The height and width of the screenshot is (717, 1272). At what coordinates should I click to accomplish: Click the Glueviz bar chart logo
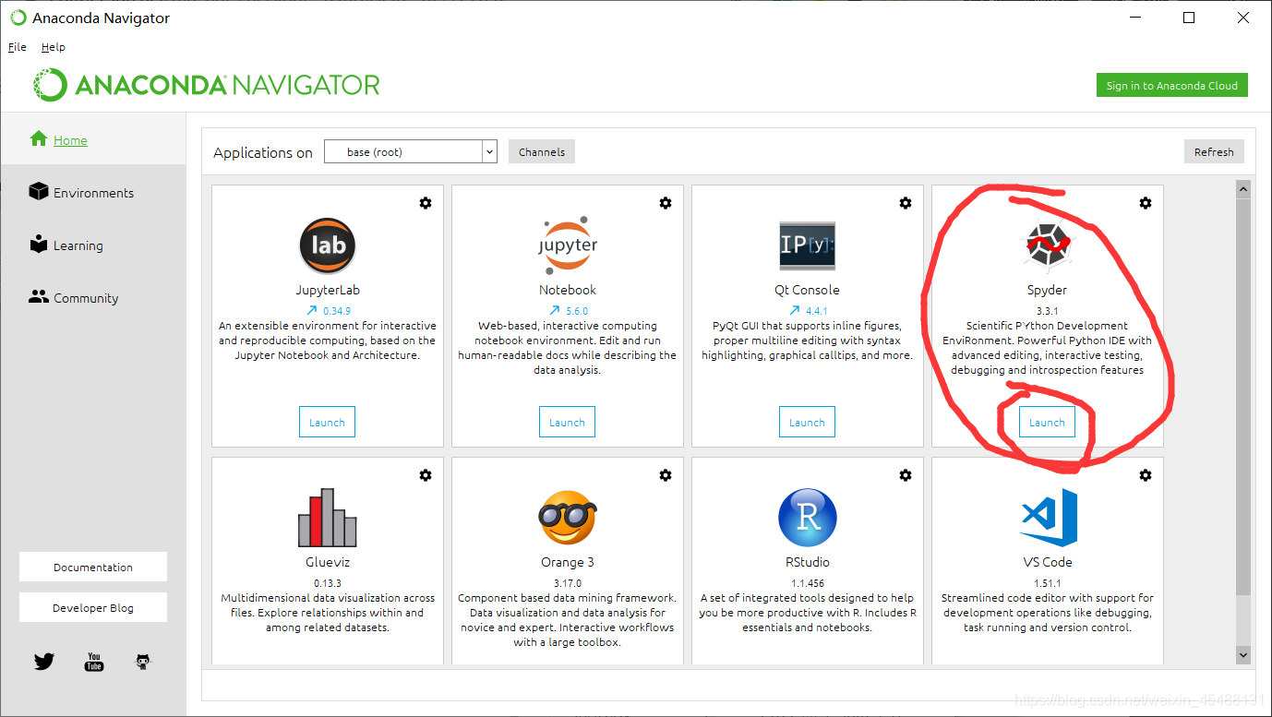[328, 517]
